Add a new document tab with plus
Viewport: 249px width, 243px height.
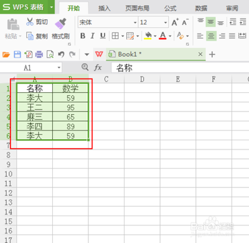point(212,54)
